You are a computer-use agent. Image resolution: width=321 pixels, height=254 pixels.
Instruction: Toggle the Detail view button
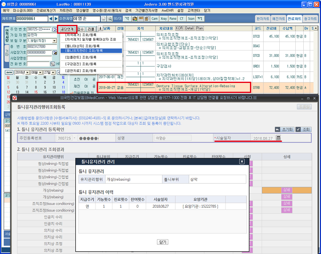click(189, 29)
